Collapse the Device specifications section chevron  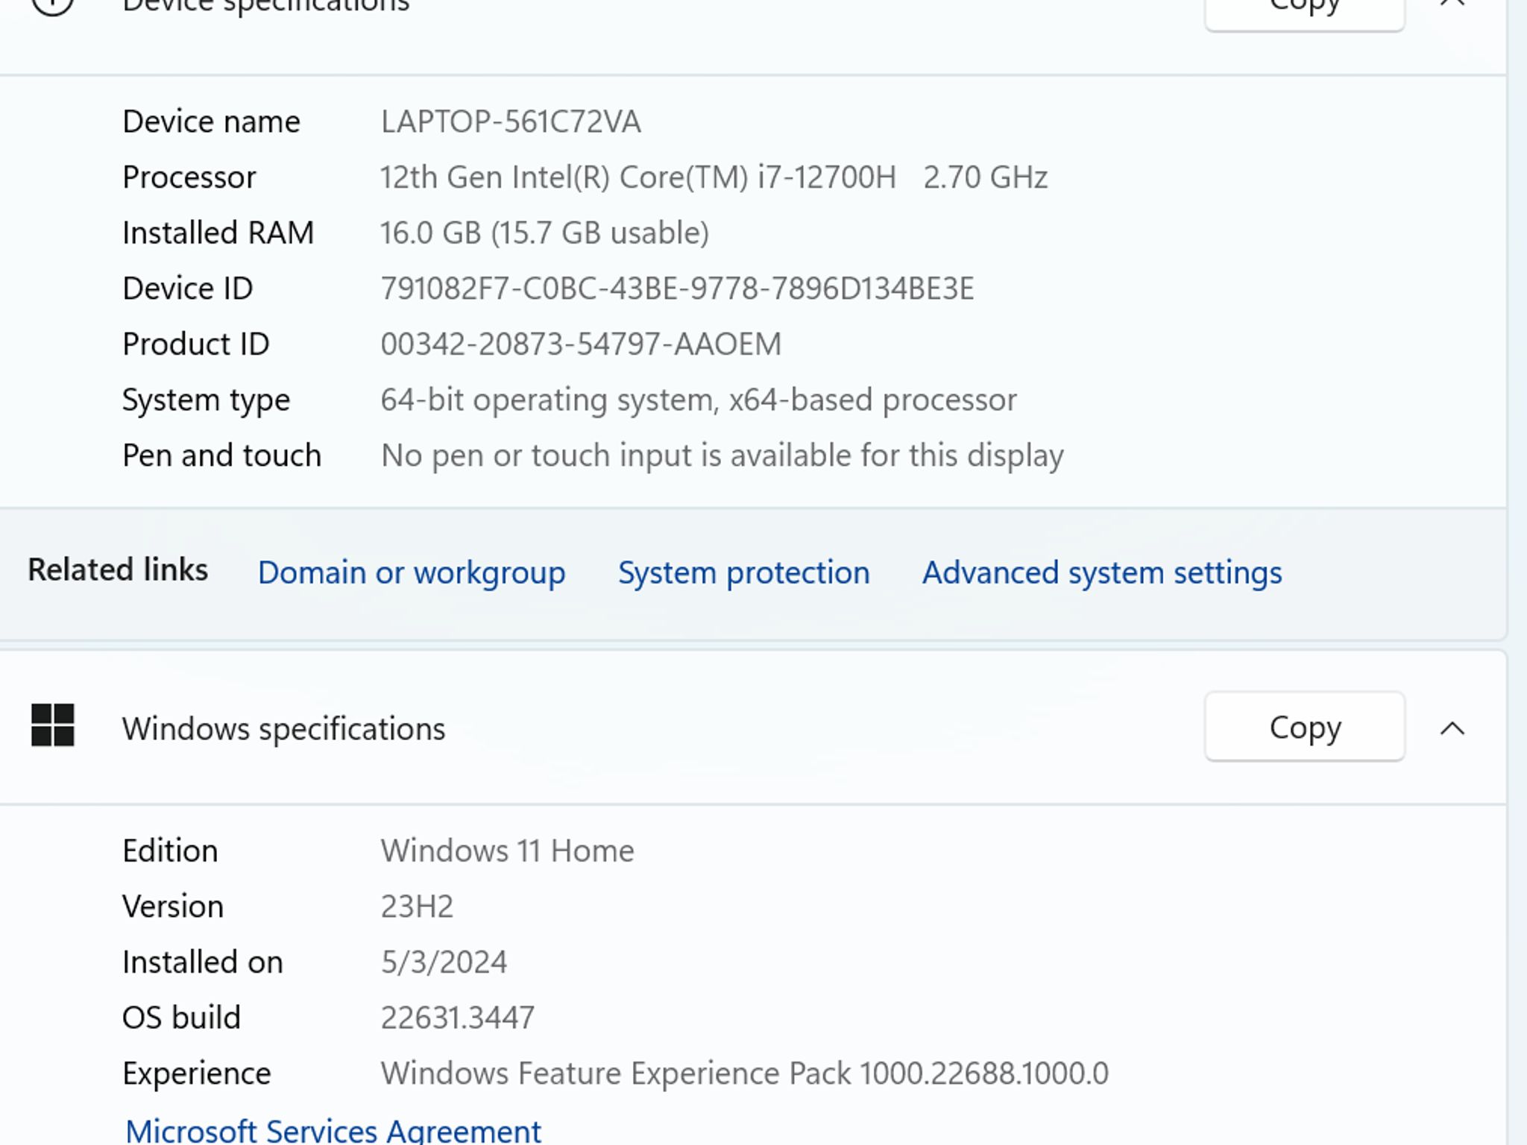click(1452, 4)
